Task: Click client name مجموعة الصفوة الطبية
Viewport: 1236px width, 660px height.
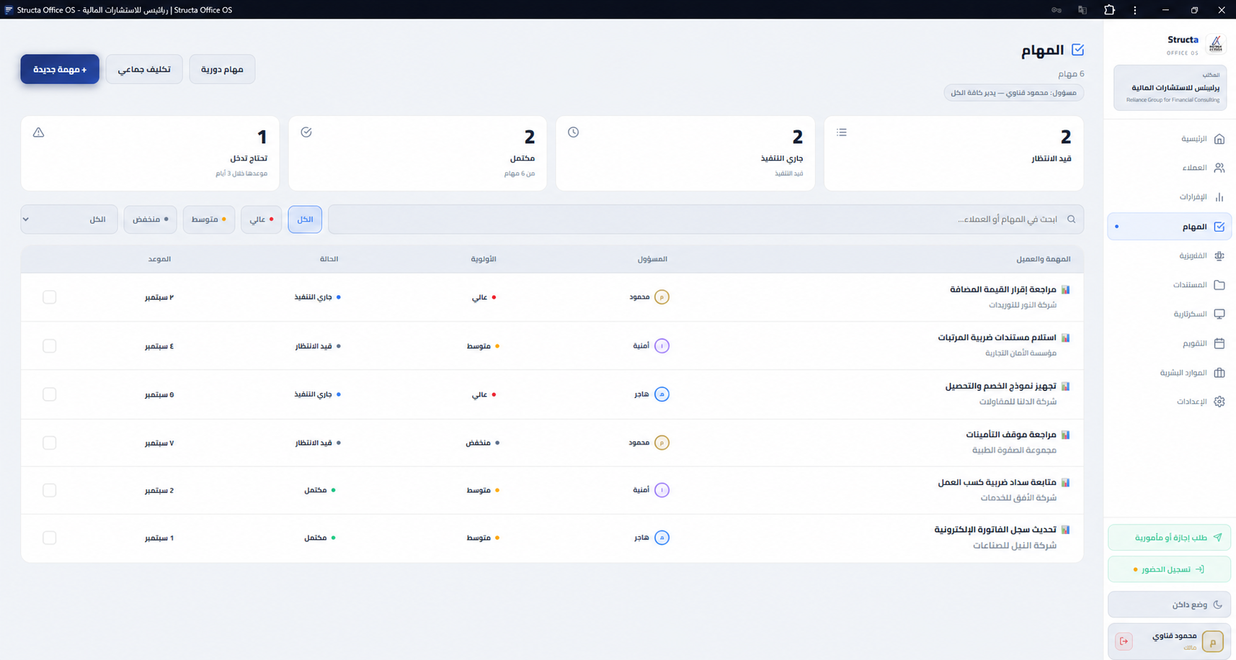Action: (1014, 451)
